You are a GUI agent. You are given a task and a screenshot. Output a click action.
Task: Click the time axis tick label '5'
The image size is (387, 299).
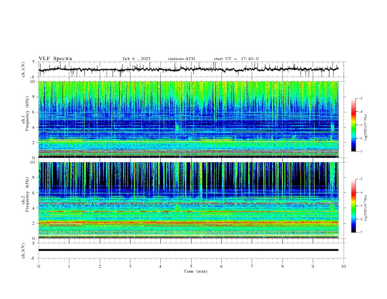[x=191, y=266]
